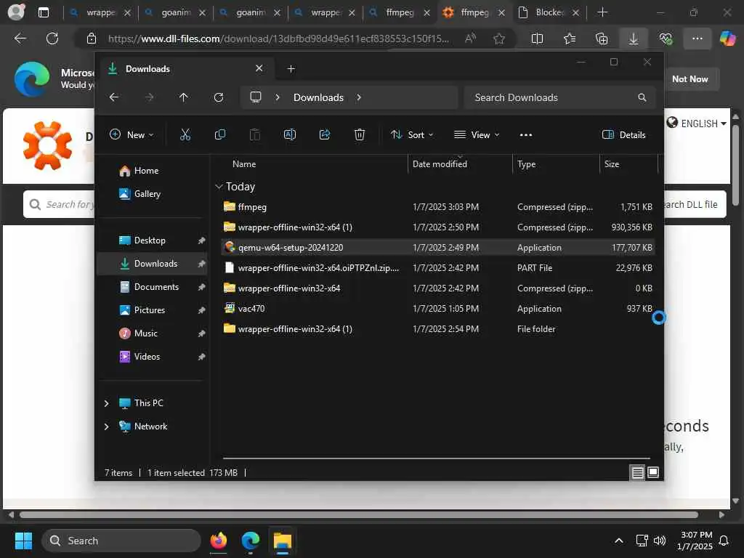Open the View dropdown menu
This screenshot has width=744, height=558.
click(x=477, y=135)
